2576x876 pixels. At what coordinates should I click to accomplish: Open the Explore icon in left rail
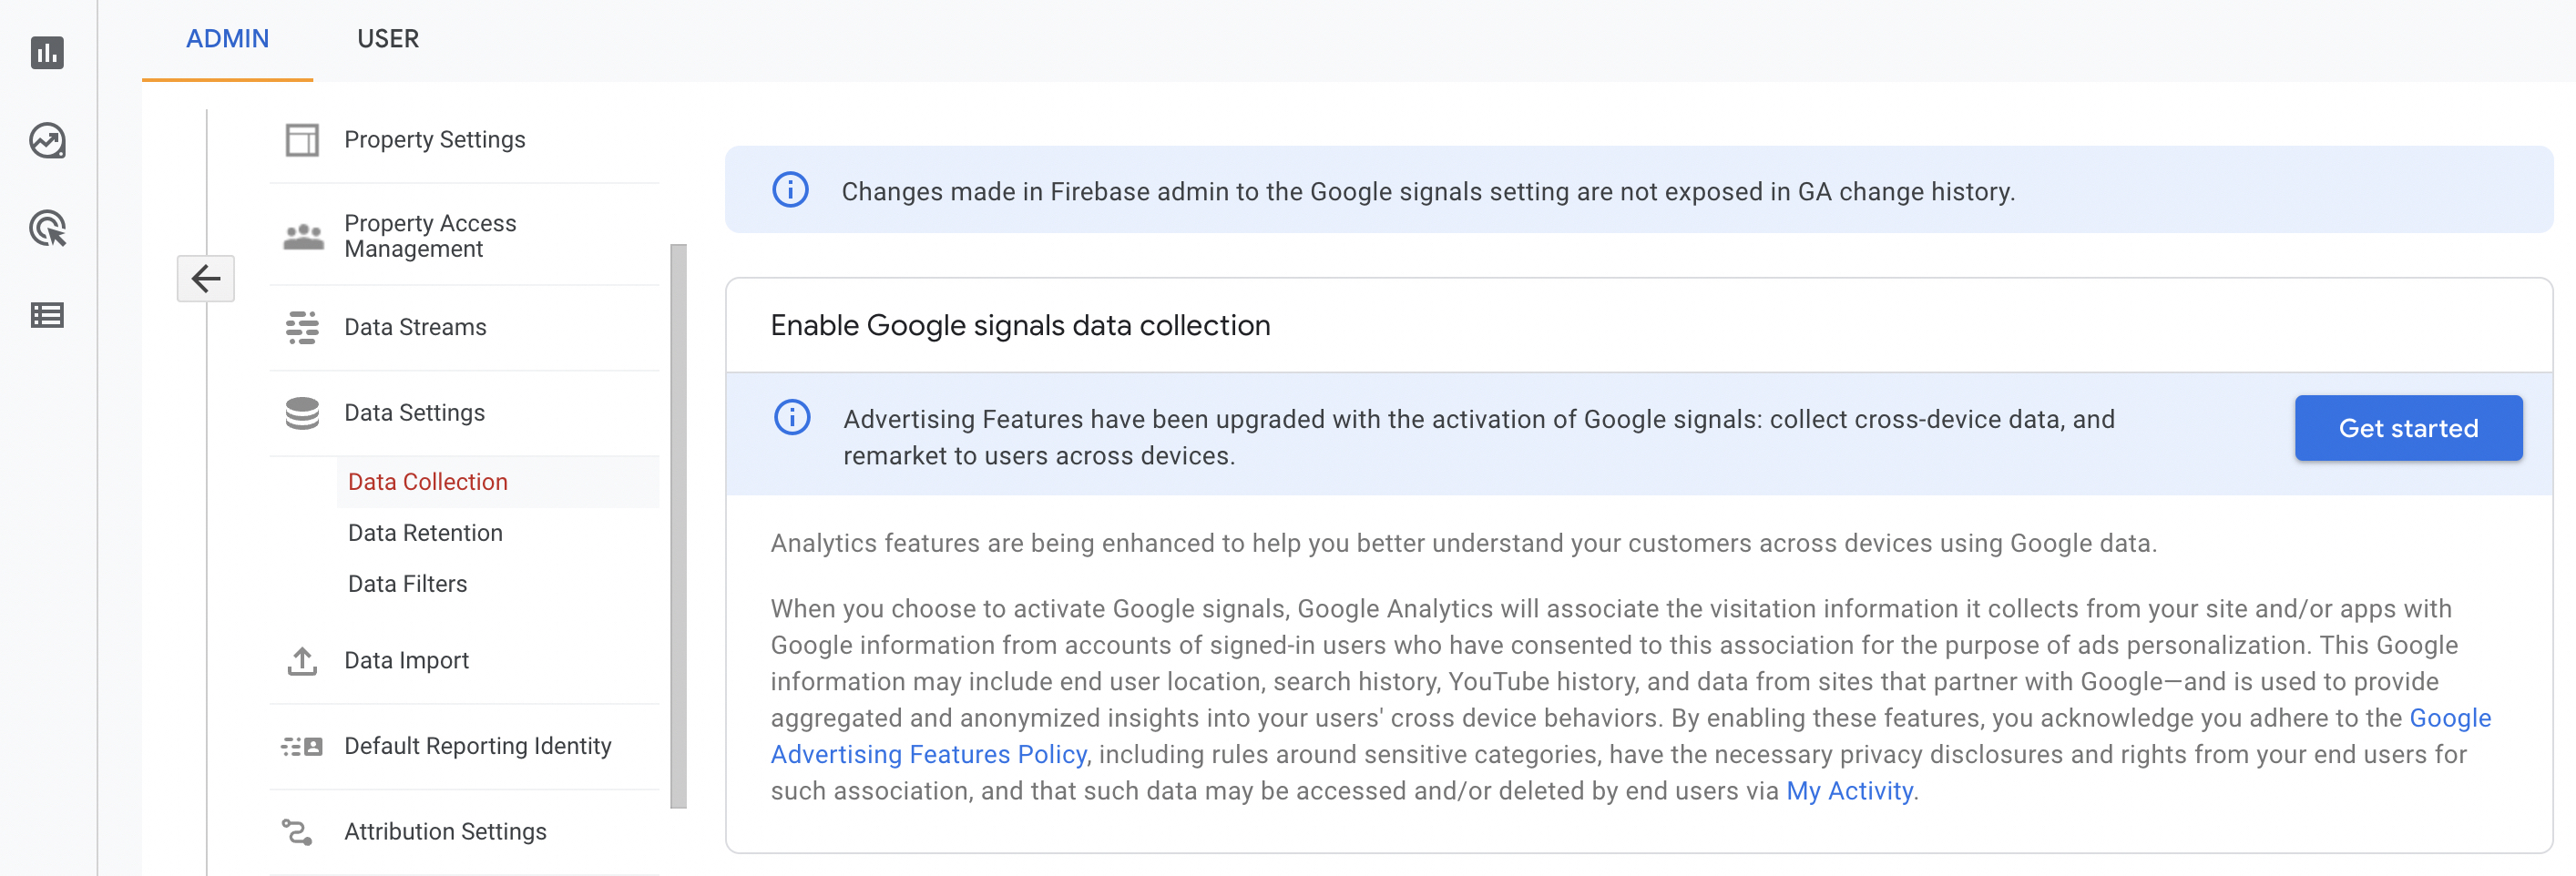(47, 141)
